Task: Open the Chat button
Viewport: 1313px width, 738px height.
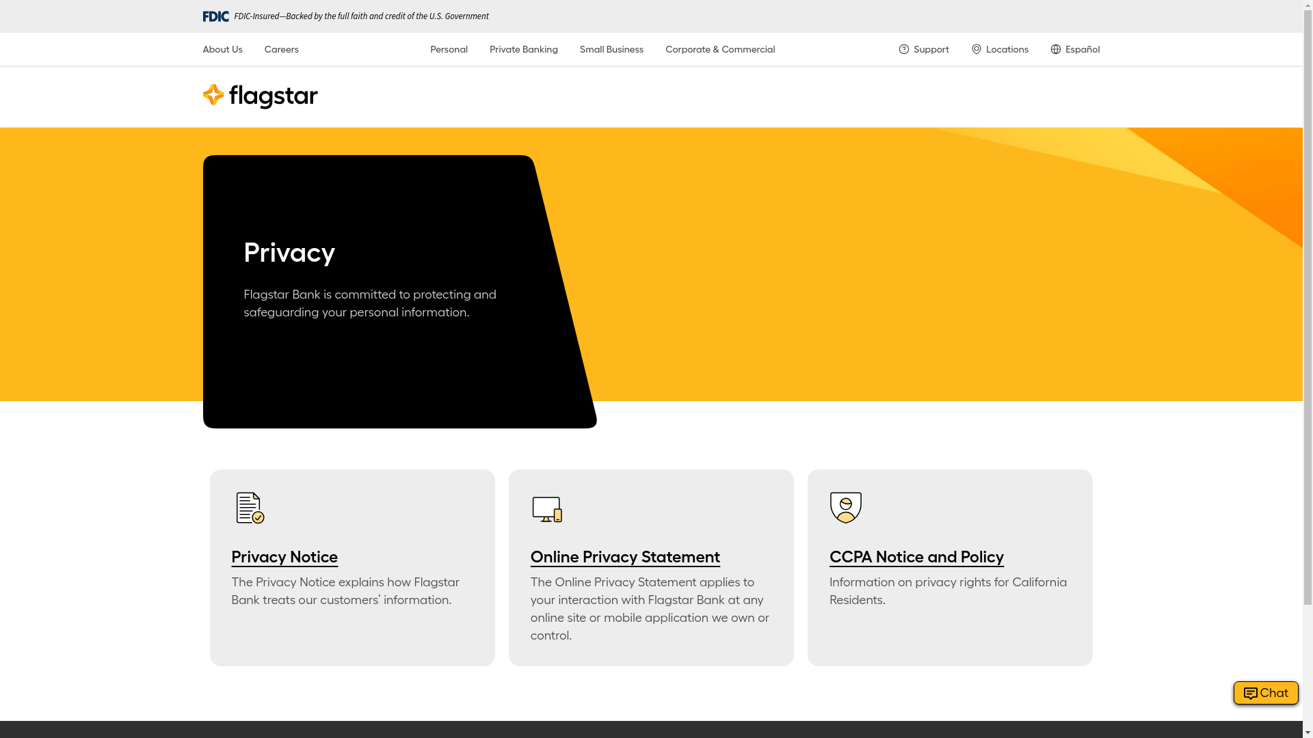Action: tap(1266, 693)
